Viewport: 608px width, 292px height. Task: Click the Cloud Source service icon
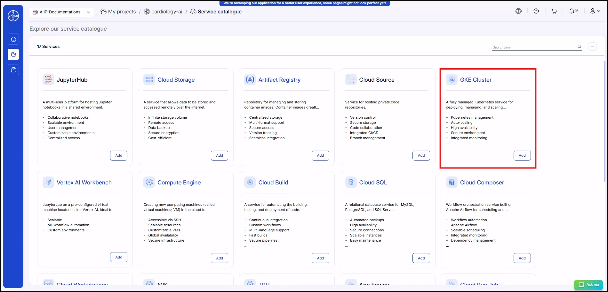point(351,79)
